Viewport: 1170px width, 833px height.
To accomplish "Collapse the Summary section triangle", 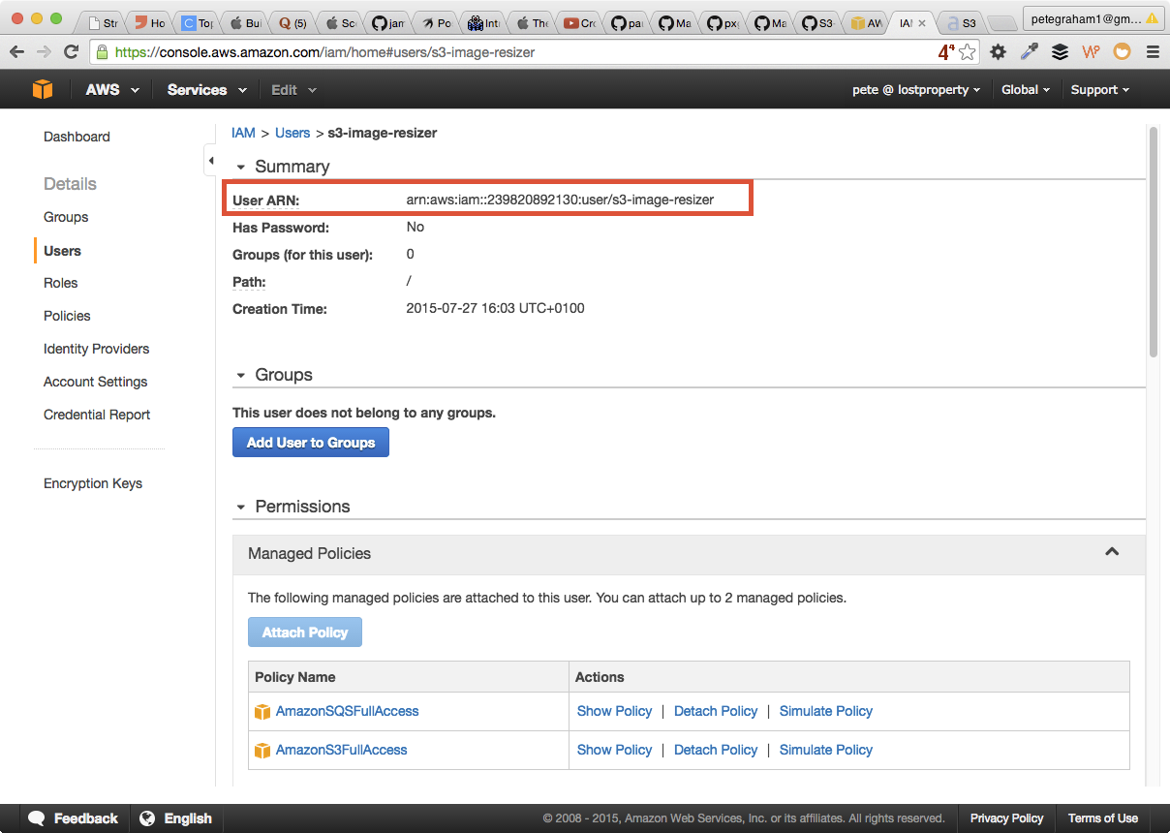I will (x=241, y=168).
